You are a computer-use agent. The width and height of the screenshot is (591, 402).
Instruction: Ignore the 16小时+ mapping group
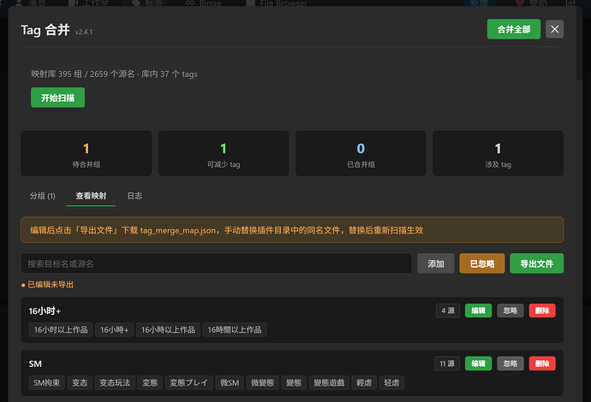pos(510,310)
